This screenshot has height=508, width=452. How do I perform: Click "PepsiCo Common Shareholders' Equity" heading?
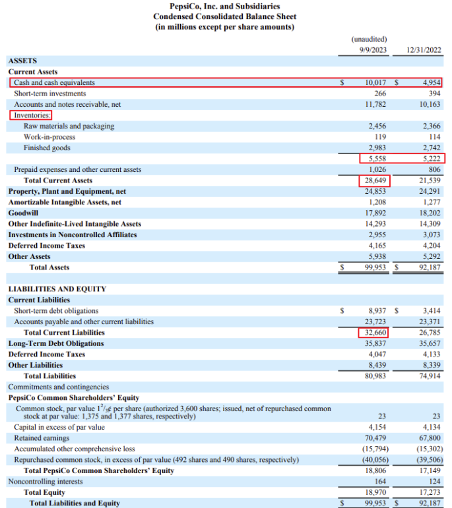tap(74, 398)
